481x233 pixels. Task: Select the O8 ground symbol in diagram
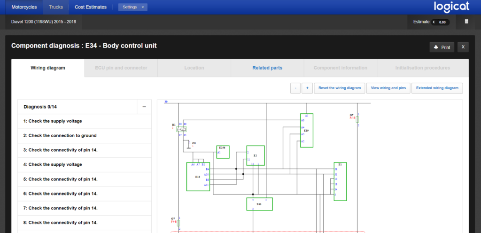pyautogui.click(x=189, y=145)
